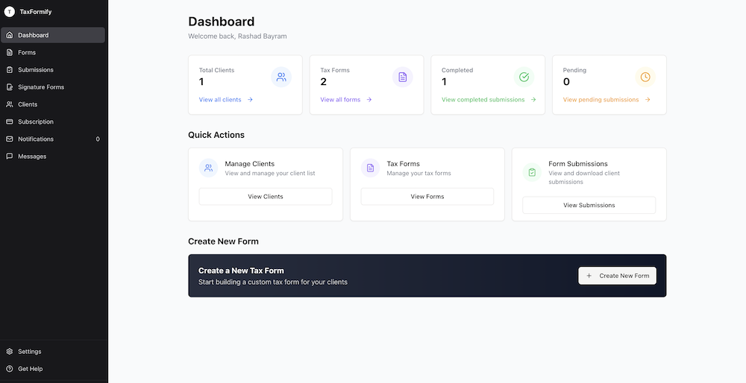
Task: Click the Manage Clients card icon
Action: pos(209,168)
